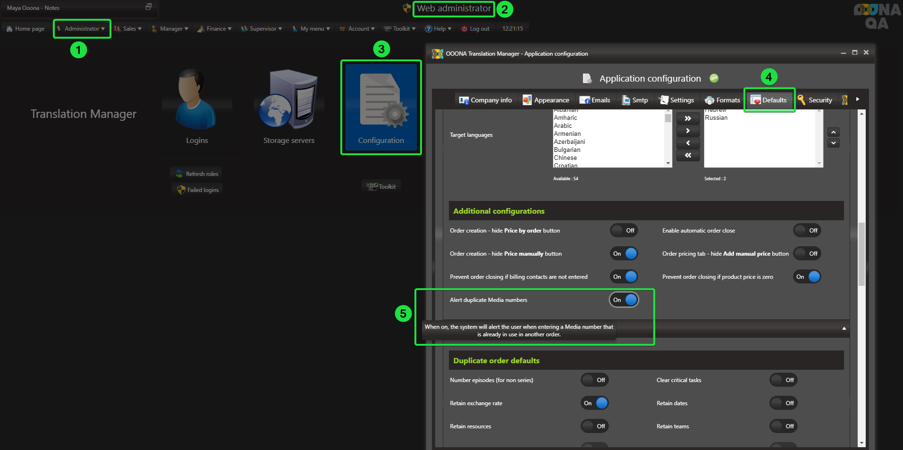Viewport: 903px width, 450px height.
Task: Enable automatic order close toggle
Action: coord(807,231)
